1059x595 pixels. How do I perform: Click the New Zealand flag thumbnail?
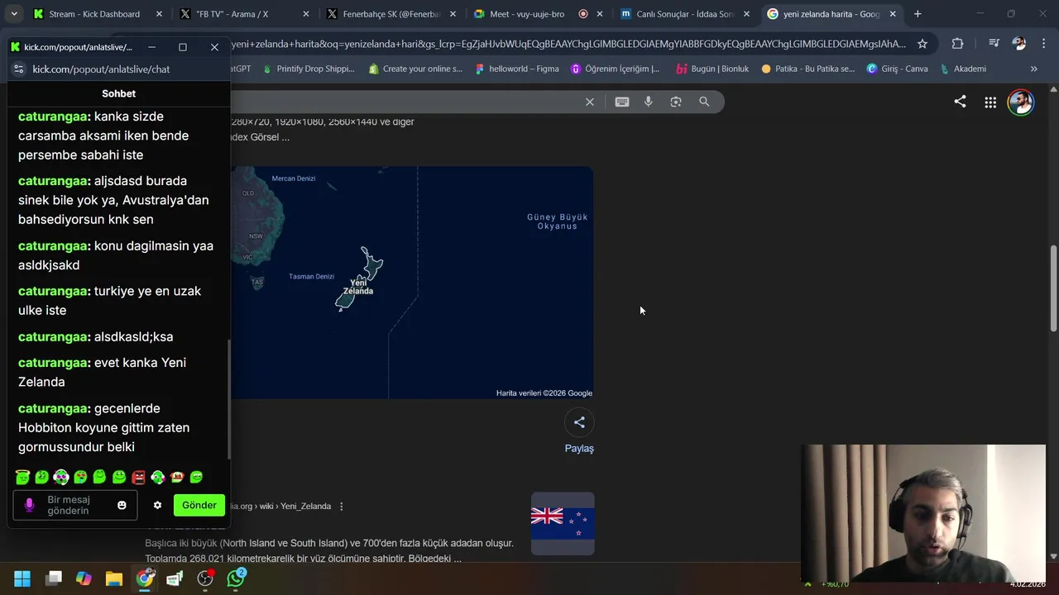563,523
